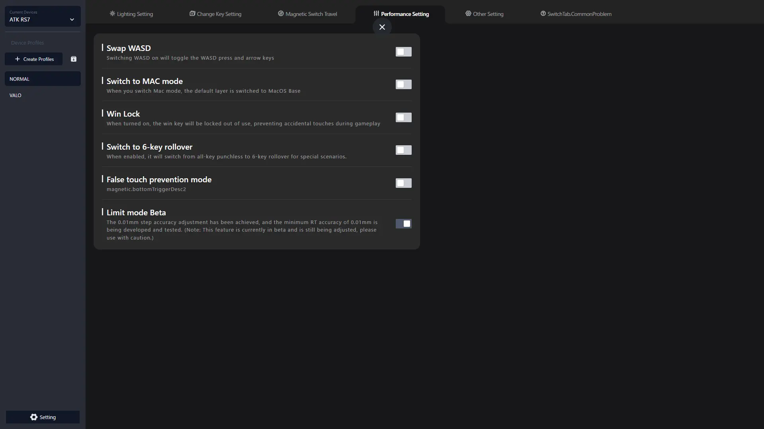Click the Win Lock heading
This screenshot has height=429, width=764.
click(x=123, y=114)
